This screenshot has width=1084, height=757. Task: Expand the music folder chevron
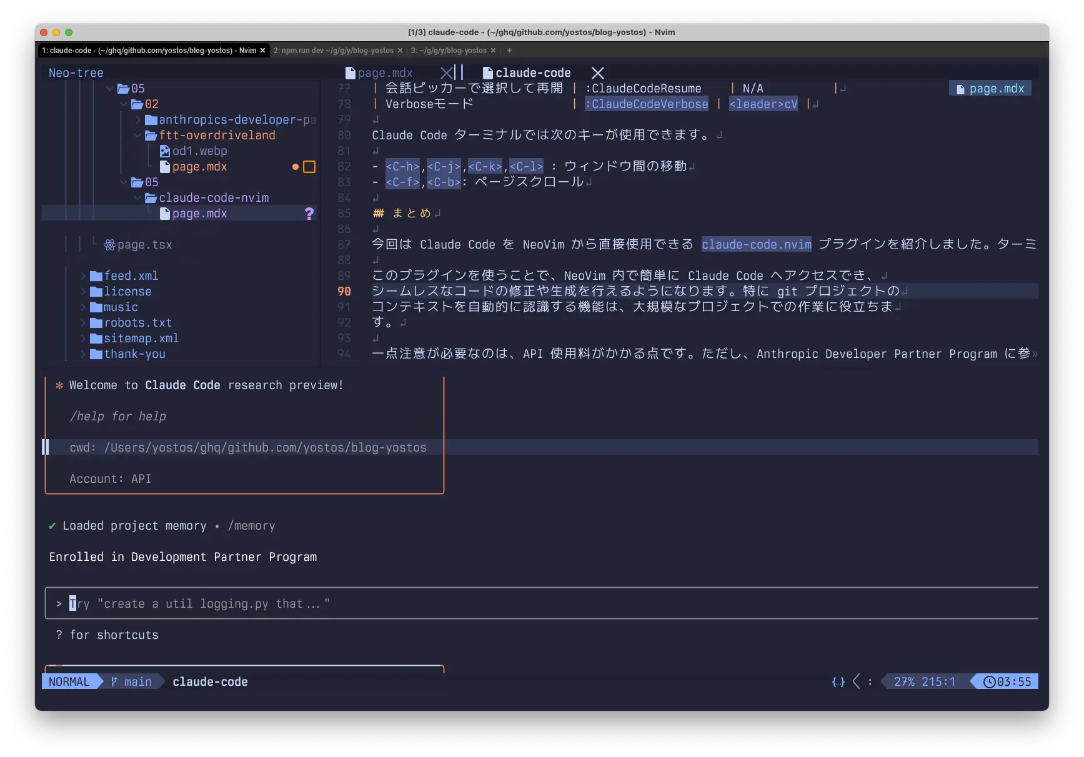click(x=83, y=307)
